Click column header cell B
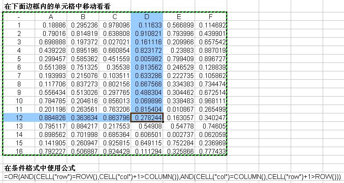The width and height of the screenshot is (344, 183). 83,17
